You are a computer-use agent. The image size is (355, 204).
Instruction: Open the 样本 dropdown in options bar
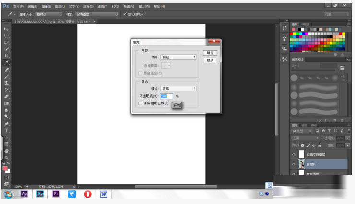[x=97, y=14]
